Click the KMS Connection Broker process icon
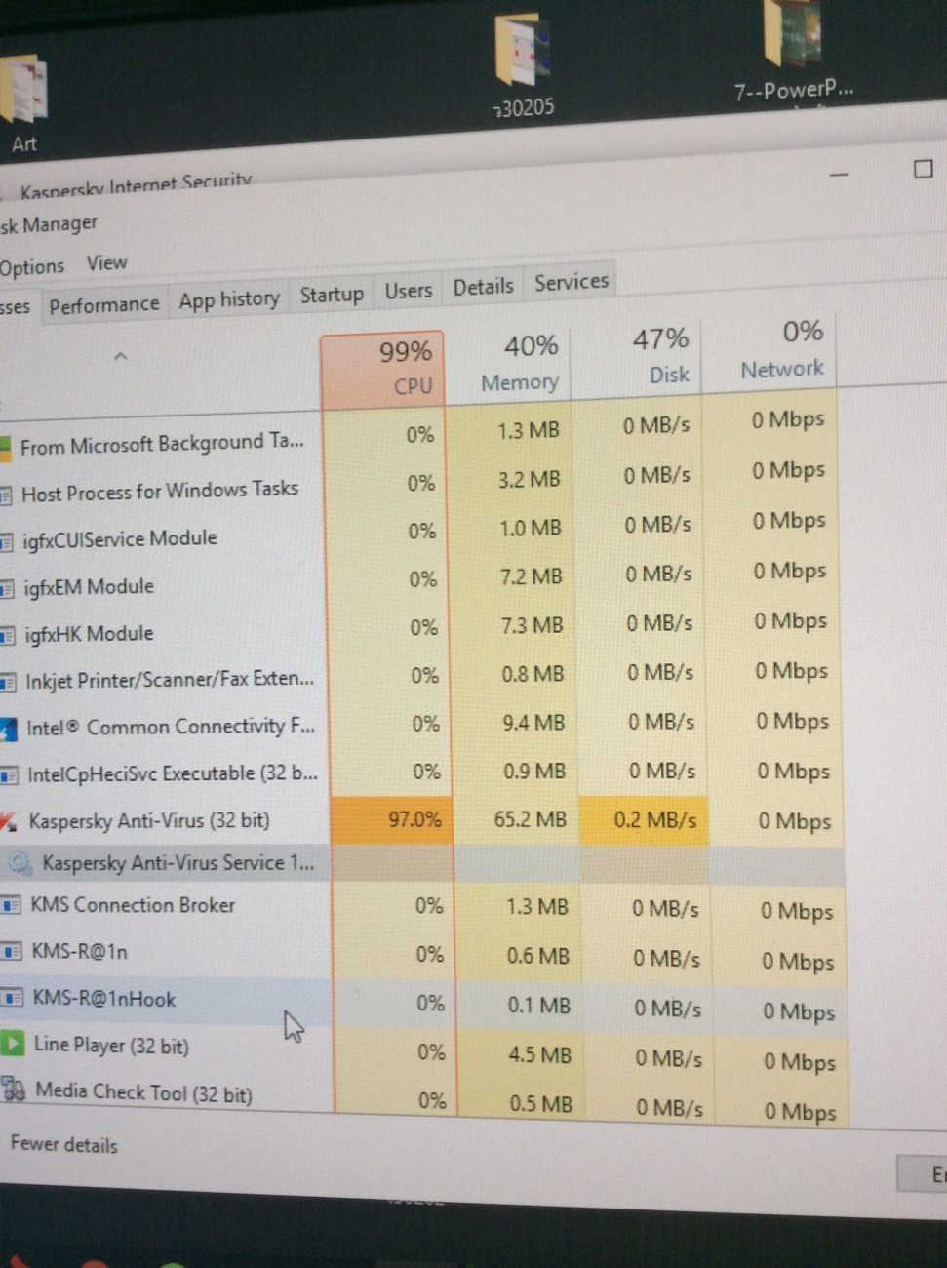Screen dimensions: 947x1268 pyautogui.click(x=11, y=905)
